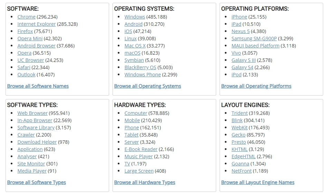Open the Windows Phone link
The image size is (327, 195).
tap(143, 75)
